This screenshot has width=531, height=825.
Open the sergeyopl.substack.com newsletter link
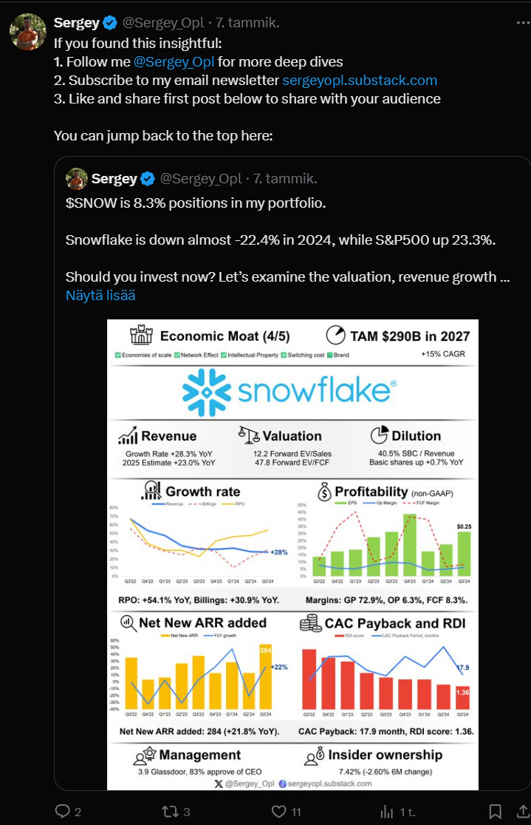360,80
